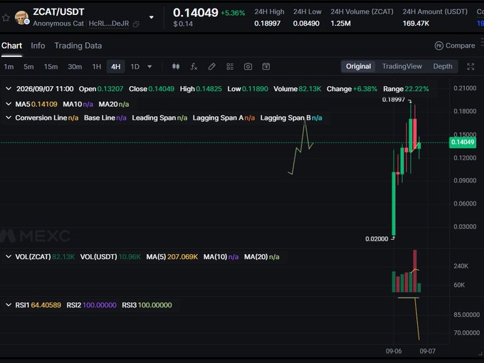
Task: Click the 0.02000 low price marker
Action: point(377,239)
